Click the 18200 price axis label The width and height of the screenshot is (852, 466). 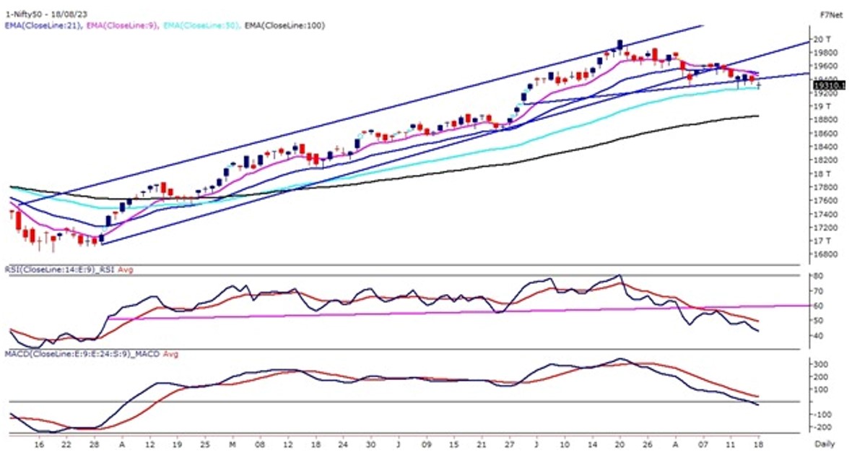click(825, 160)
